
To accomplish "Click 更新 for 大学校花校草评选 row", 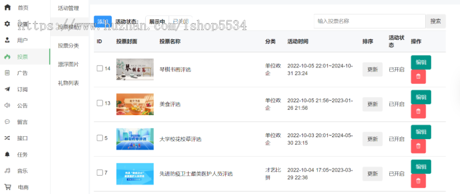I will point(373,139).
